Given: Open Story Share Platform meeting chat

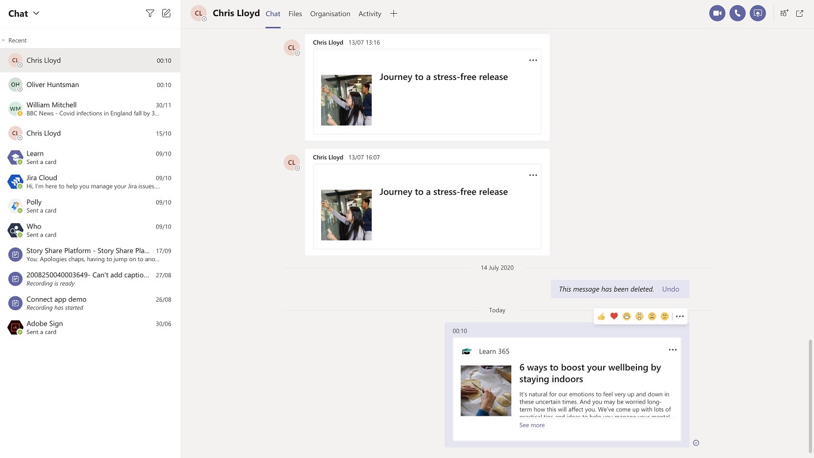Looking at the screenshot, I should click(90, 255).
